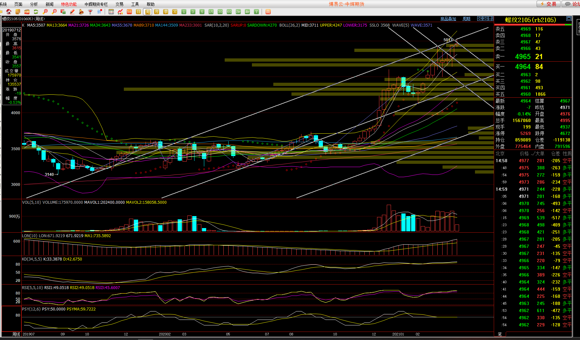Enable the 15-minute period button
The image size is (580, 340).
click(x=211, y=12)
